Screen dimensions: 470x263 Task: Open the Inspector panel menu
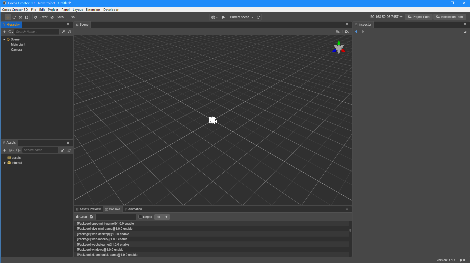click(x=465, y=25)
